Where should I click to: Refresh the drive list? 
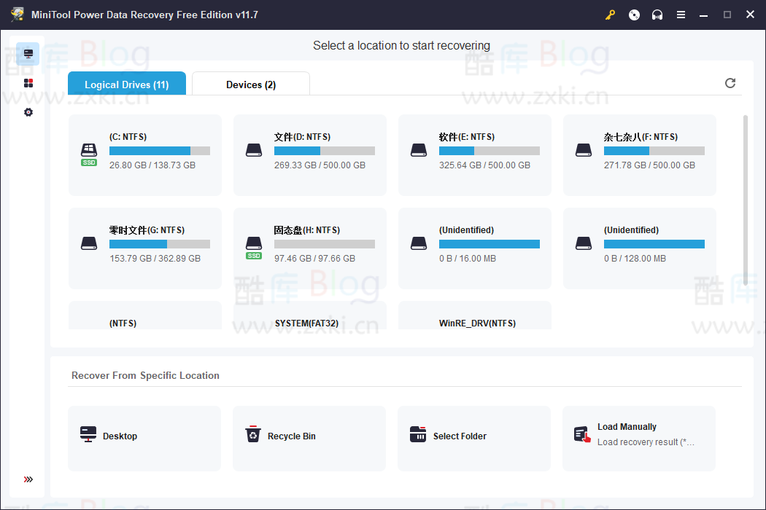coord(730,83)
